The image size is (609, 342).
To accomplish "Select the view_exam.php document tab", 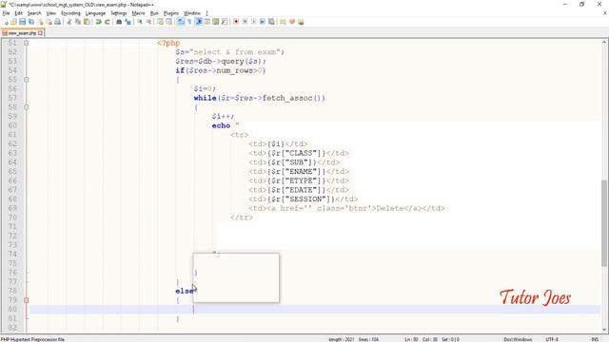I will pyautogui.click(x=22, y=33).
